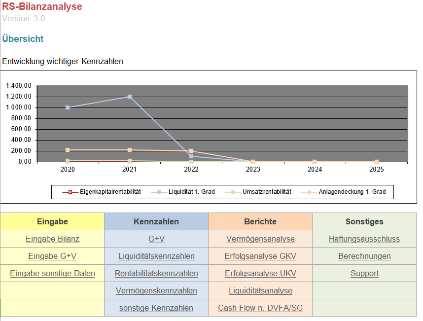Open Cash Flow n. DVFA/SG link
The image size is (423, 321).
point(260,308)
